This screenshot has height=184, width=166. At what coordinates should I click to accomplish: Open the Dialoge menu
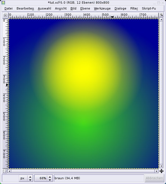pos(120,8)
